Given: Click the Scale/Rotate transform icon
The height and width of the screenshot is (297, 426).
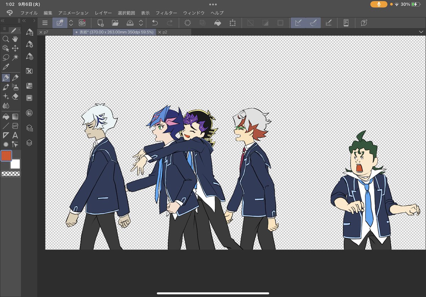Looking at the screenshot, I should [233, 23].
